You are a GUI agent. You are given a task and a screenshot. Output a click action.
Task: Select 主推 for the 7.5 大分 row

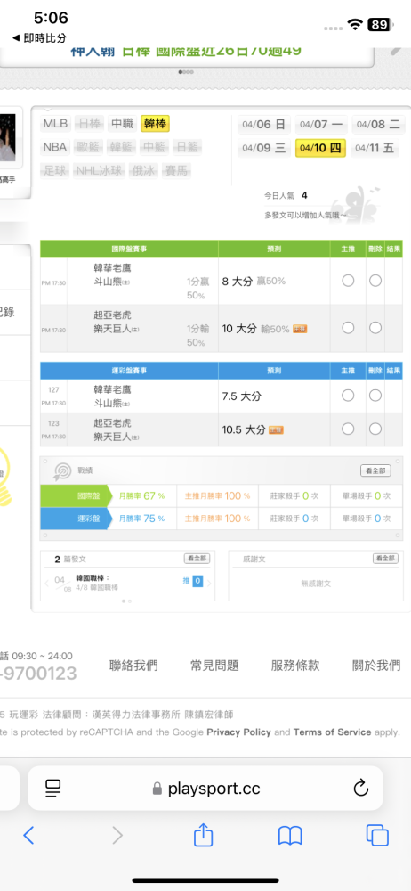[x=348, y=396]
